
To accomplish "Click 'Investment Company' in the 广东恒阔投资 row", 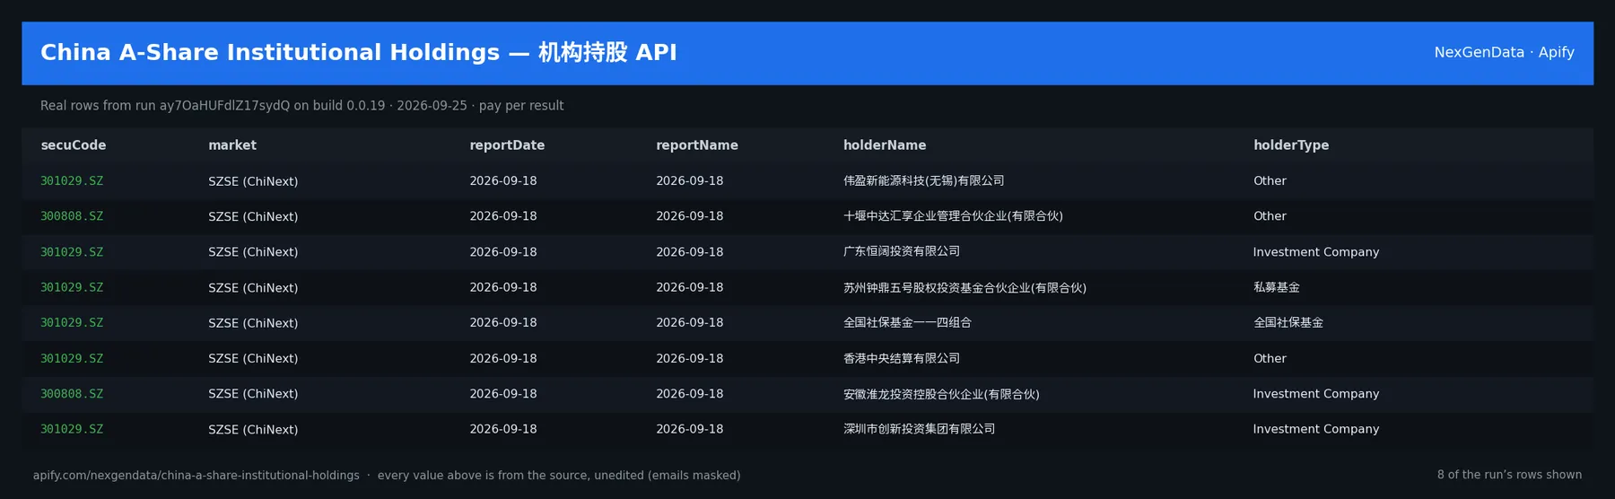I will [1316, 252].
